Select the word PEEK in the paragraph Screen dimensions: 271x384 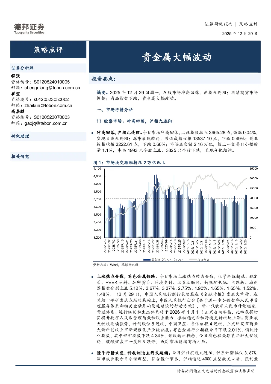pyautogui.click(x=111, y=282)
